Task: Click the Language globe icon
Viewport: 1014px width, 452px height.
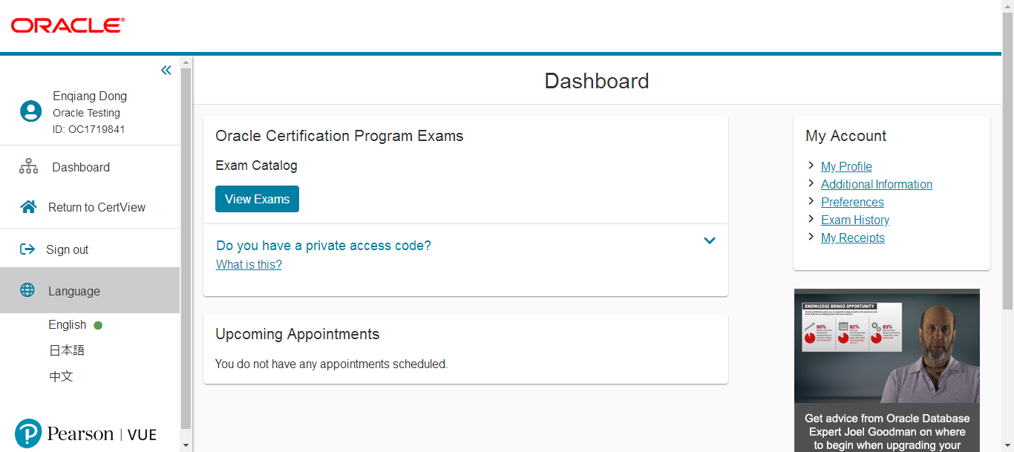Action: pos(27,290)
